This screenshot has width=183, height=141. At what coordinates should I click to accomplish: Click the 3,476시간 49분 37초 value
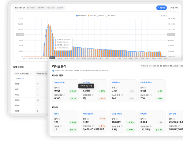click(94, 129)
